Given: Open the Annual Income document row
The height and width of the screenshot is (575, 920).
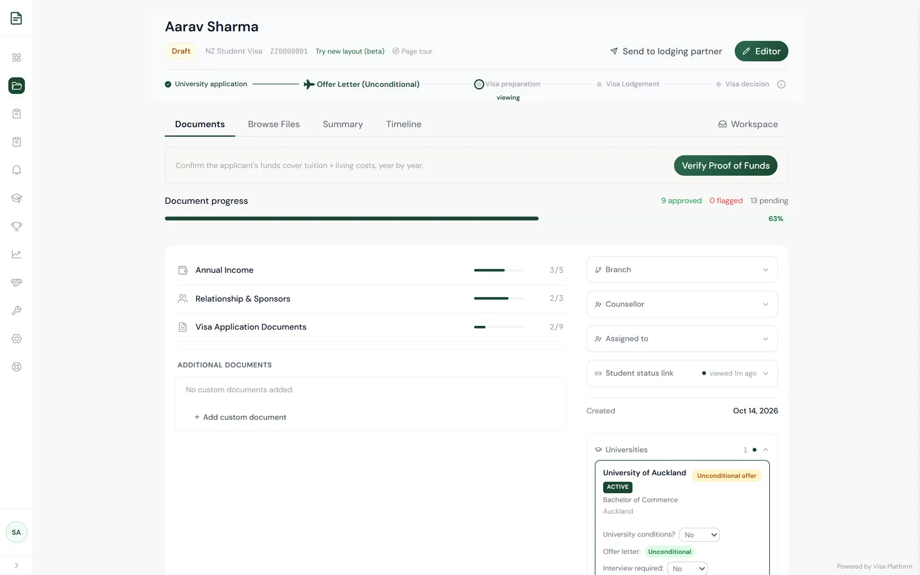Looking at the screenshot, I should tap(371, 270).
